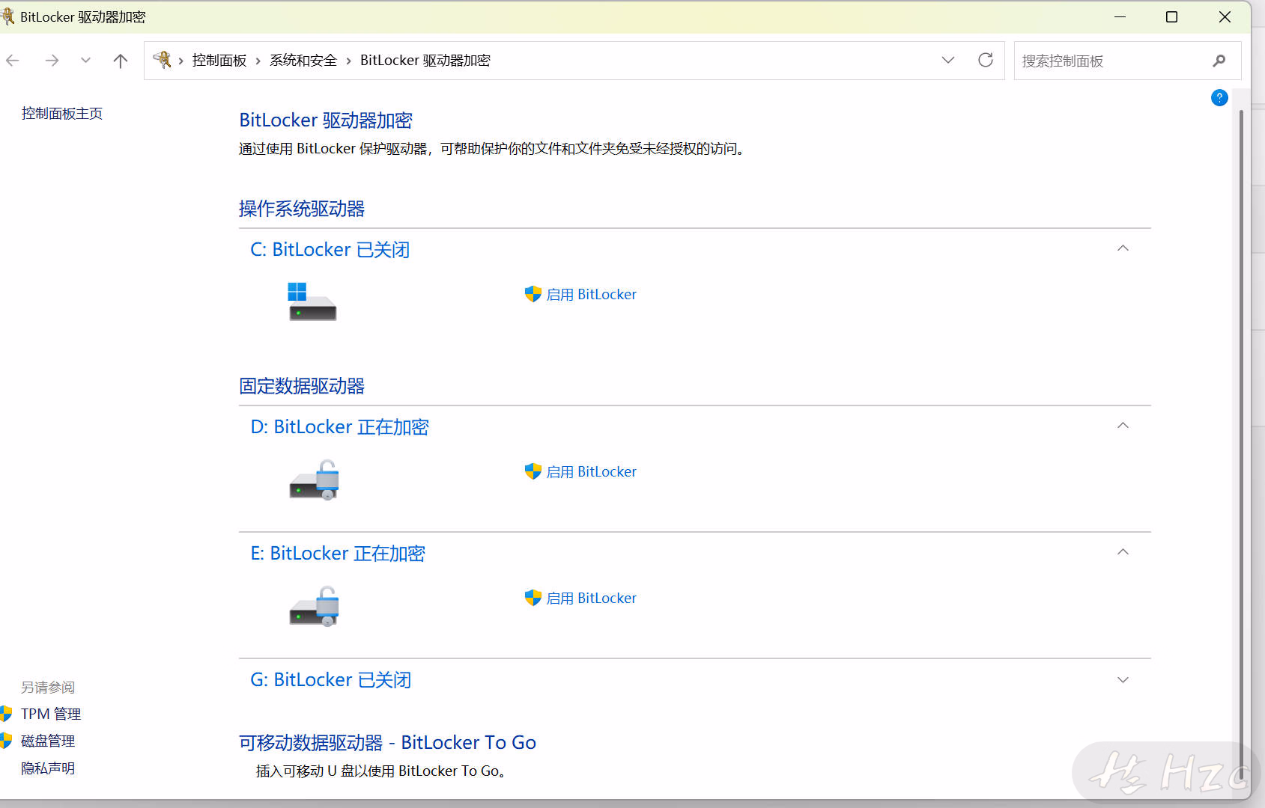1265x808 pixels.
Task: Open help via the blue question icon
Action: point(1219,98)
